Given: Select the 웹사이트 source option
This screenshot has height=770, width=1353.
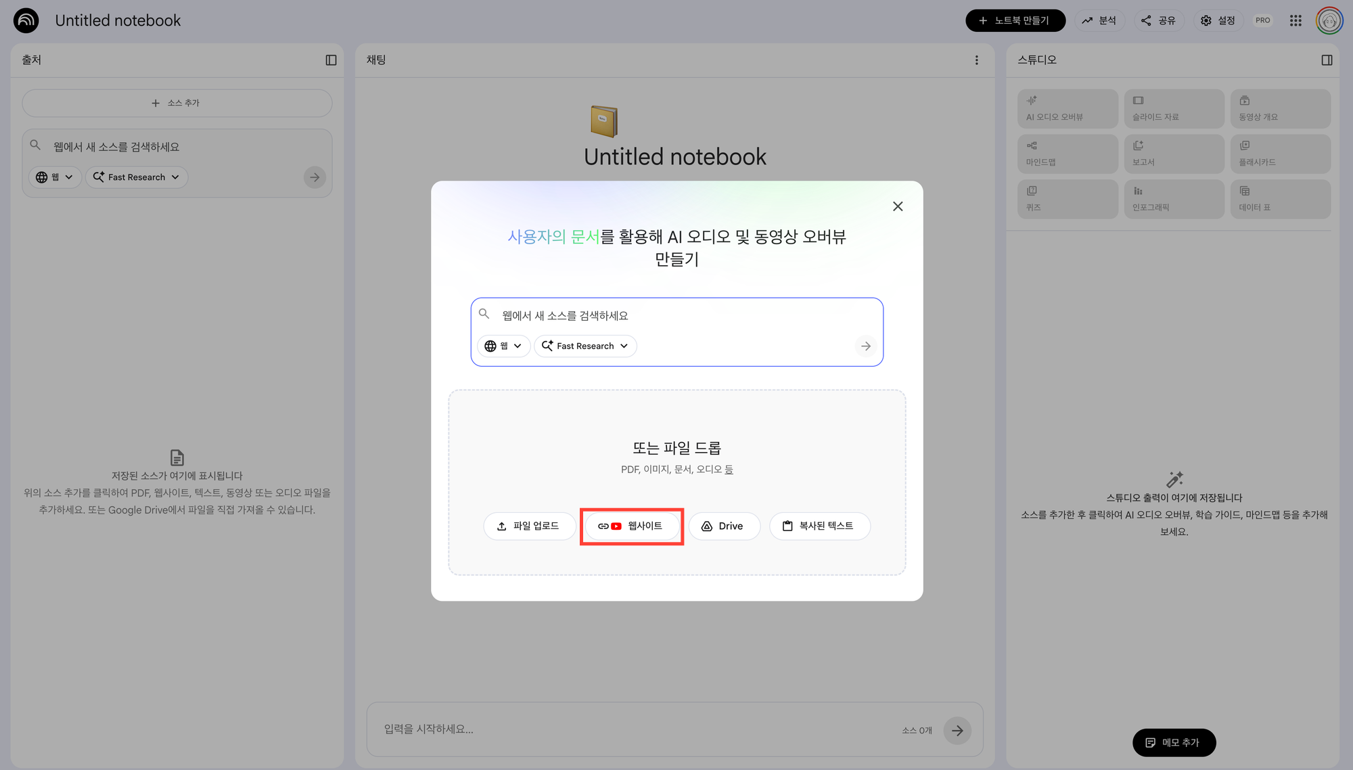Looking at the screenshot, I should 631,526.
